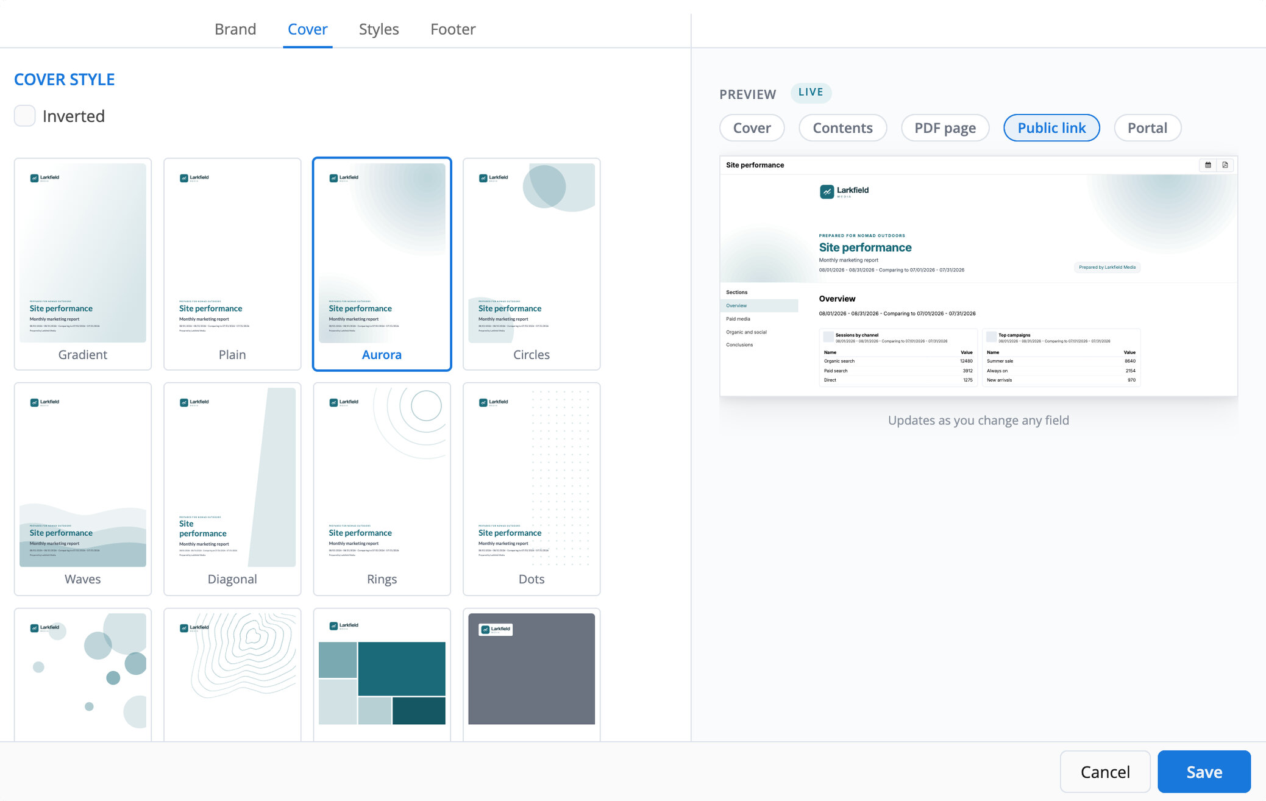The height and width of the screenshot is (801, 1266).
Task: Click the 'COVER STYLE' heading
Action: coord(65,80)
